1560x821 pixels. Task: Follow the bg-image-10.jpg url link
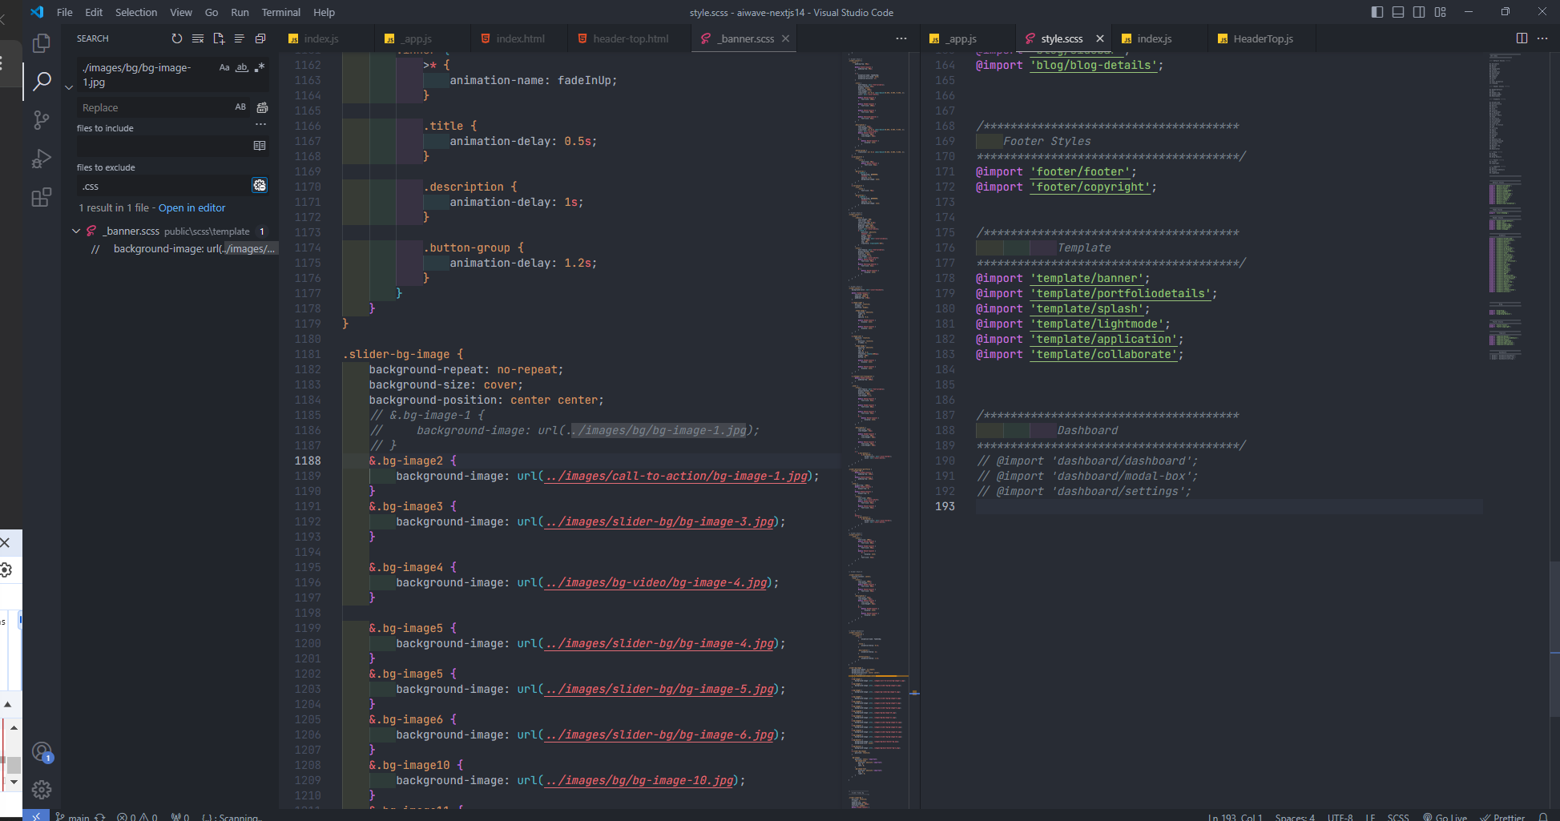click(x=639, y=781)
